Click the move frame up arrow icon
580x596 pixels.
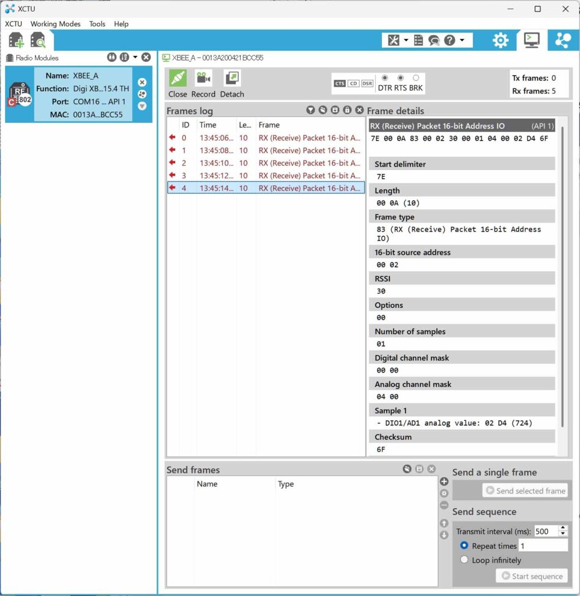444,523
